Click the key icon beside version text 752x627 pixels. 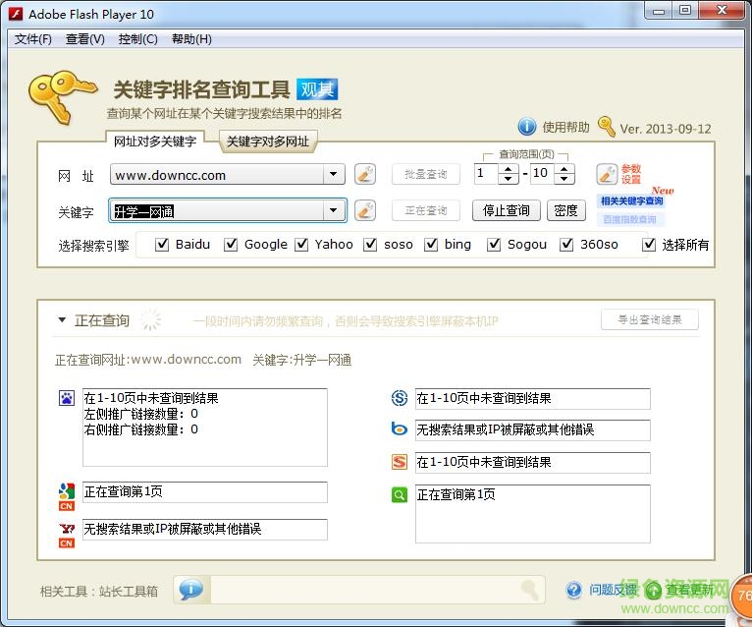606,127
